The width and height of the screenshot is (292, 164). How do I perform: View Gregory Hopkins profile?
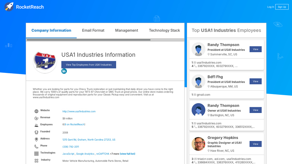click(255, 144)
